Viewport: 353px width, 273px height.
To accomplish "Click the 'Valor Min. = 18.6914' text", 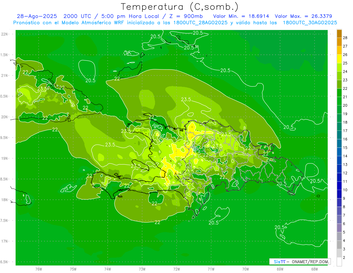I will tap(241, 16).
